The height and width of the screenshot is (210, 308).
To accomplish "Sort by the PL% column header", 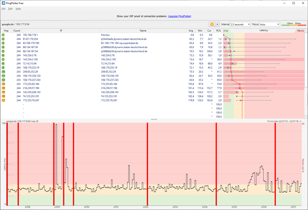I will coord(218,30).
